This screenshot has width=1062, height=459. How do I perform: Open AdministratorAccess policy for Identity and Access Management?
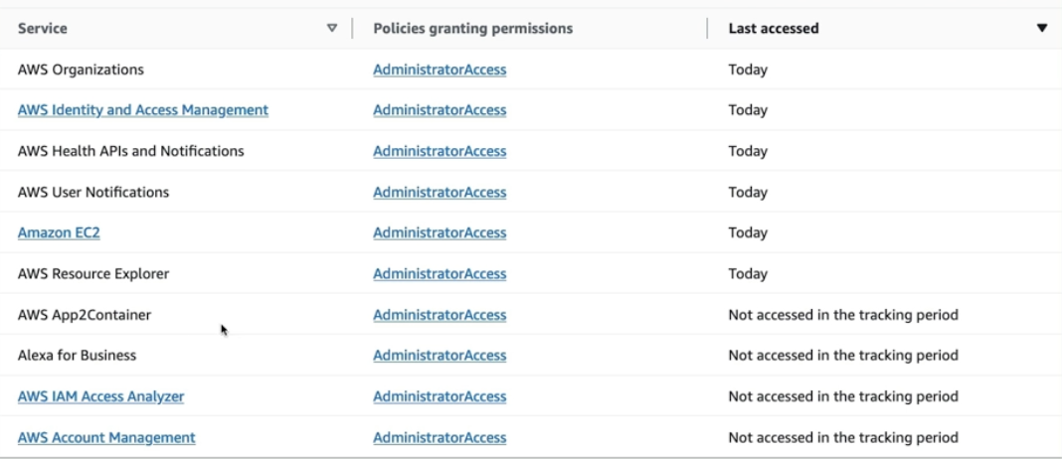[440, 110]
